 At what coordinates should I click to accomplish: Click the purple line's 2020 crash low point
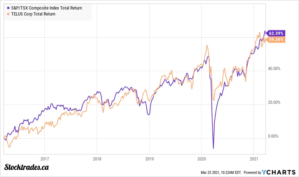point(213,148)
